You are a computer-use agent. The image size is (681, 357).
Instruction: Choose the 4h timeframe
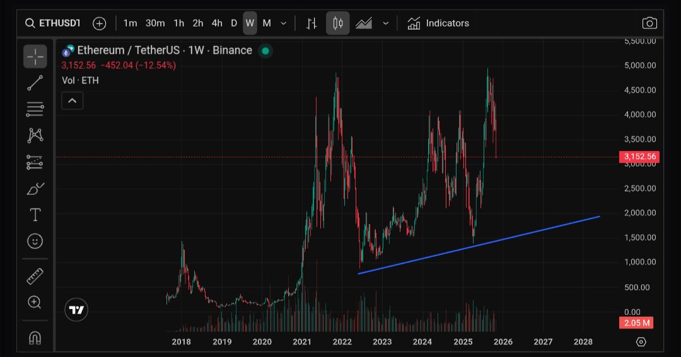pos(217,23)
